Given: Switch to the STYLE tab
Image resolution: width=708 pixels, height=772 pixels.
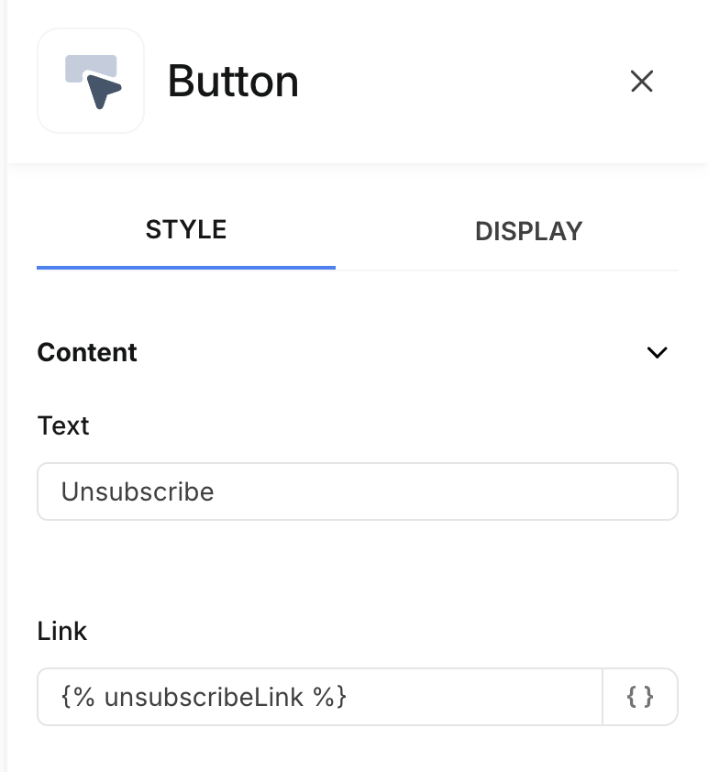Looking at the screenshot, I should (x=186, y=229).
